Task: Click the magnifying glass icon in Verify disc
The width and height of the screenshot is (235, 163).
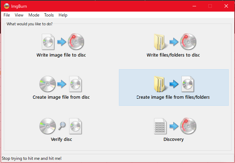Action: [62, 126]
